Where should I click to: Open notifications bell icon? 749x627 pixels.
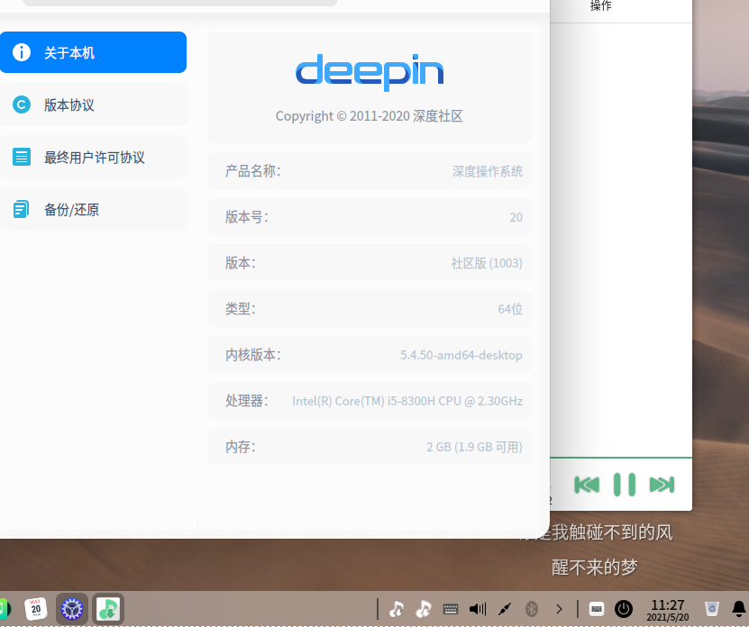[x=739, y=608]
